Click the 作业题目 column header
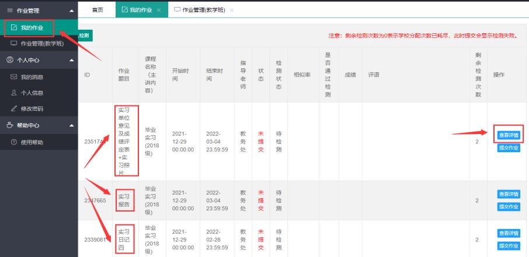Image resolution: width=529 pixels, height=257 pixels. [120, 75]
